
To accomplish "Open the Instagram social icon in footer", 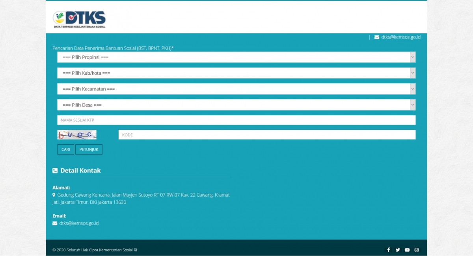I will tap(417, 250).
